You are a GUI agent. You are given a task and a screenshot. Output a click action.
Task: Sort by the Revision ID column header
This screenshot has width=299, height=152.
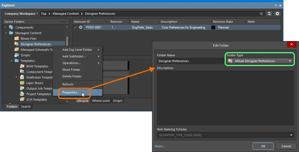click(90, 22)
